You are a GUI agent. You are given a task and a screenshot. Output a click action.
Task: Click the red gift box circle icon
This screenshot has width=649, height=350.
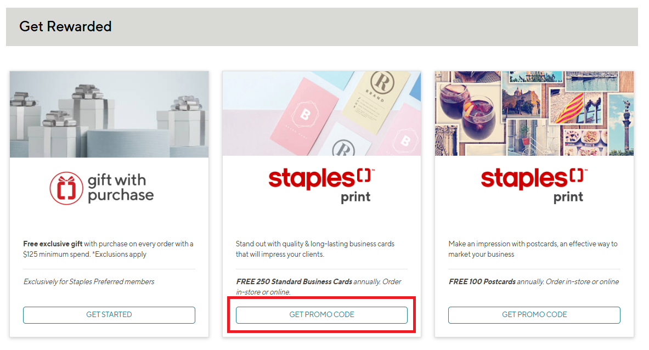[66, 188]
